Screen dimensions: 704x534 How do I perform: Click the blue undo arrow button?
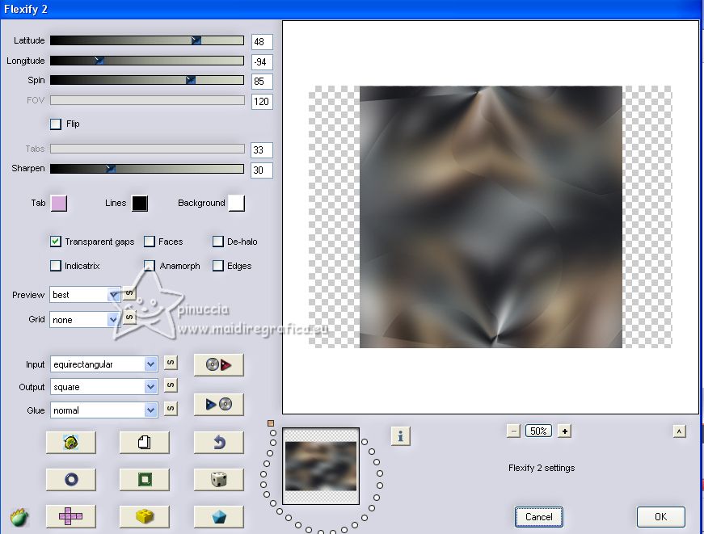[x=219, y=443]
